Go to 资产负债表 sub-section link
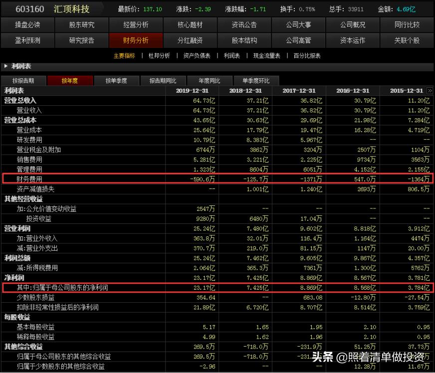The height and width of the screenshot is (373, 435). click(197, 56)
